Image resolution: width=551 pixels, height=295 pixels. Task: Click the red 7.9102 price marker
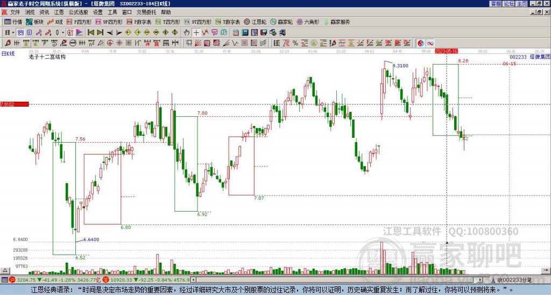click(x=15, y=104)
